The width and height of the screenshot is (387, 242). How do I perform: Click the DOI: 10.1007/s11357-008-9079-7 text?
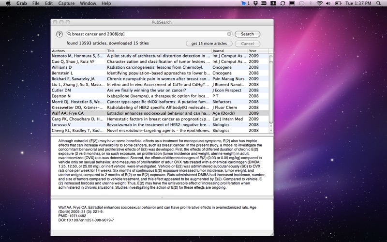click(86, 220)
